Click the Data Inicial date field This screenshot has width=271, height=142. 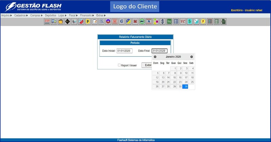tap(124, 51)
